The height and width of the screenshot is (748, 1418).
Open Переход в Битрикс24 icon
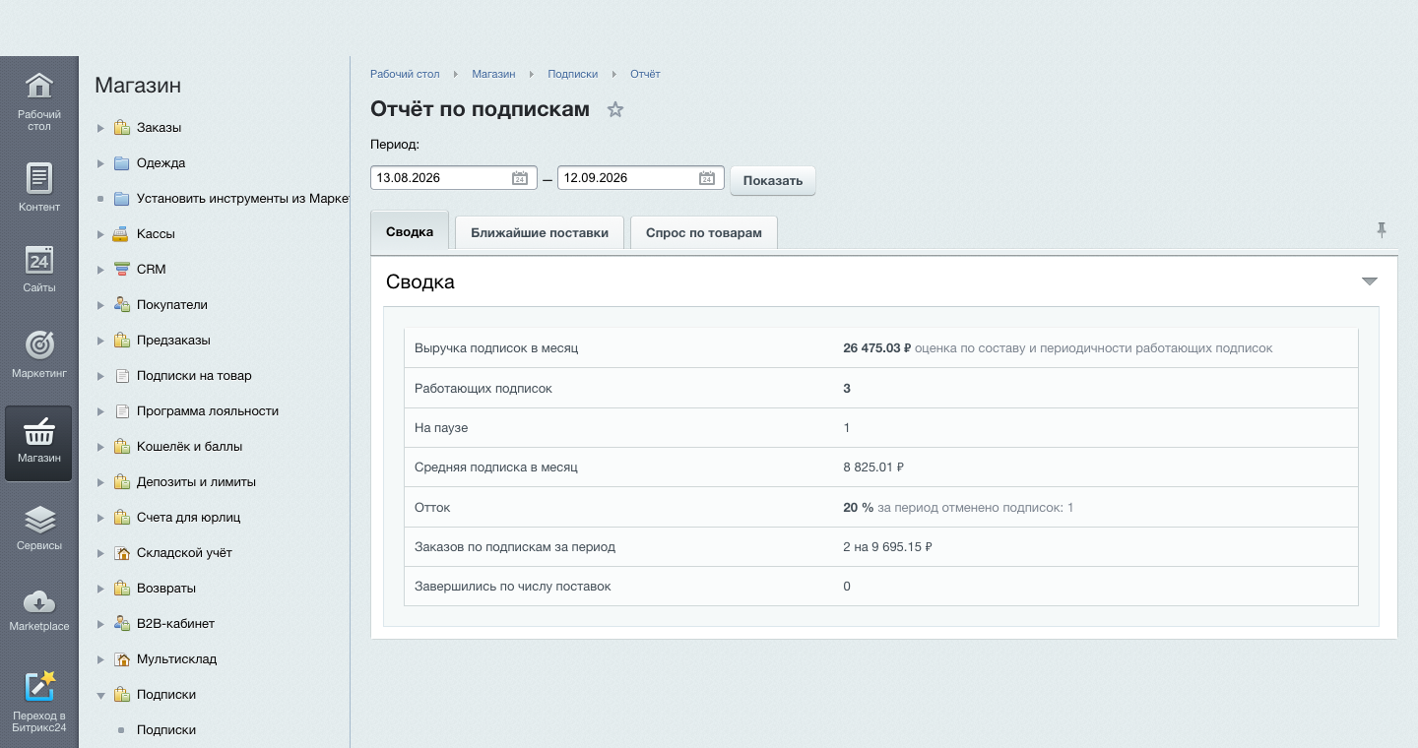[38, 686]
